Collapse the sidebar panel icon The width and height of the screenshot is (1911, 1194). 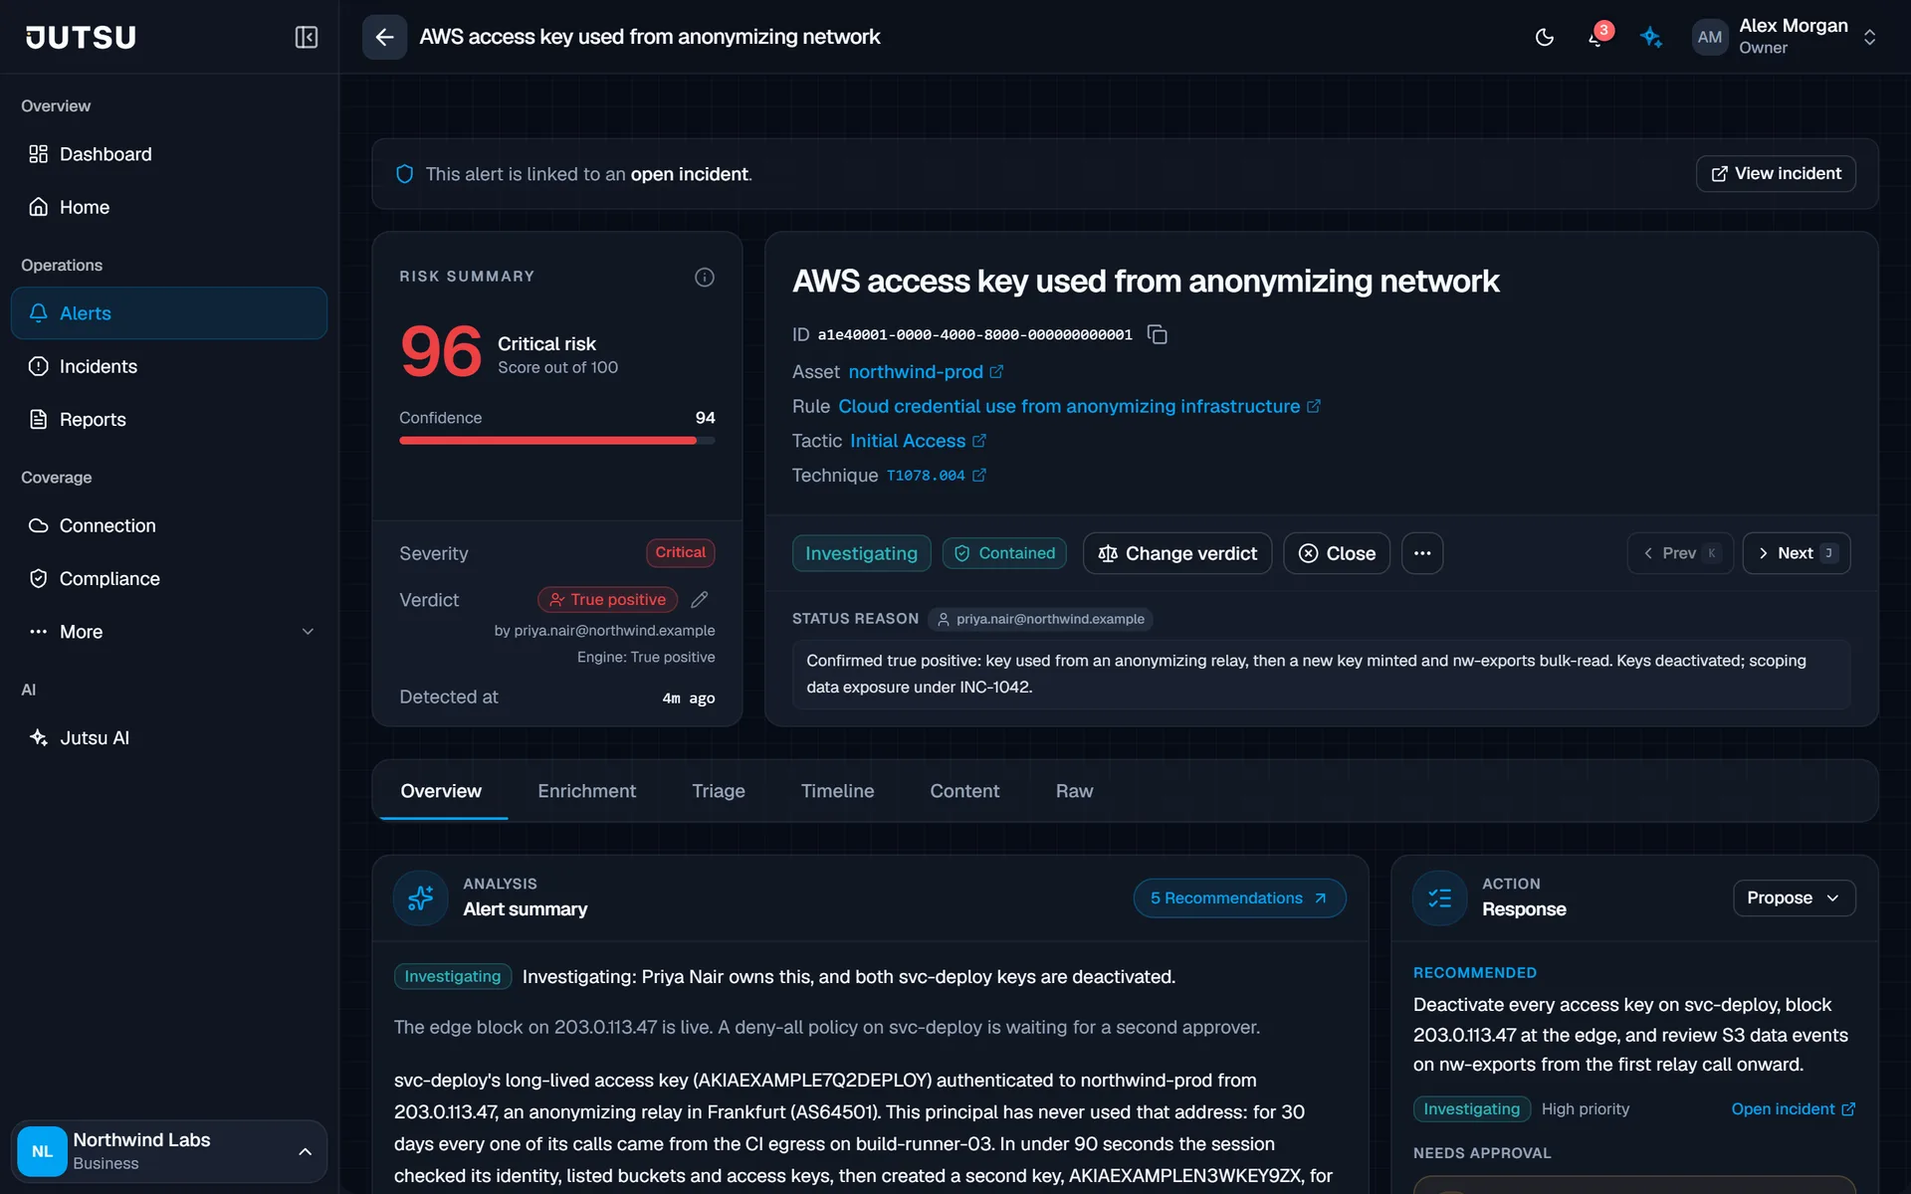point(306,37)
